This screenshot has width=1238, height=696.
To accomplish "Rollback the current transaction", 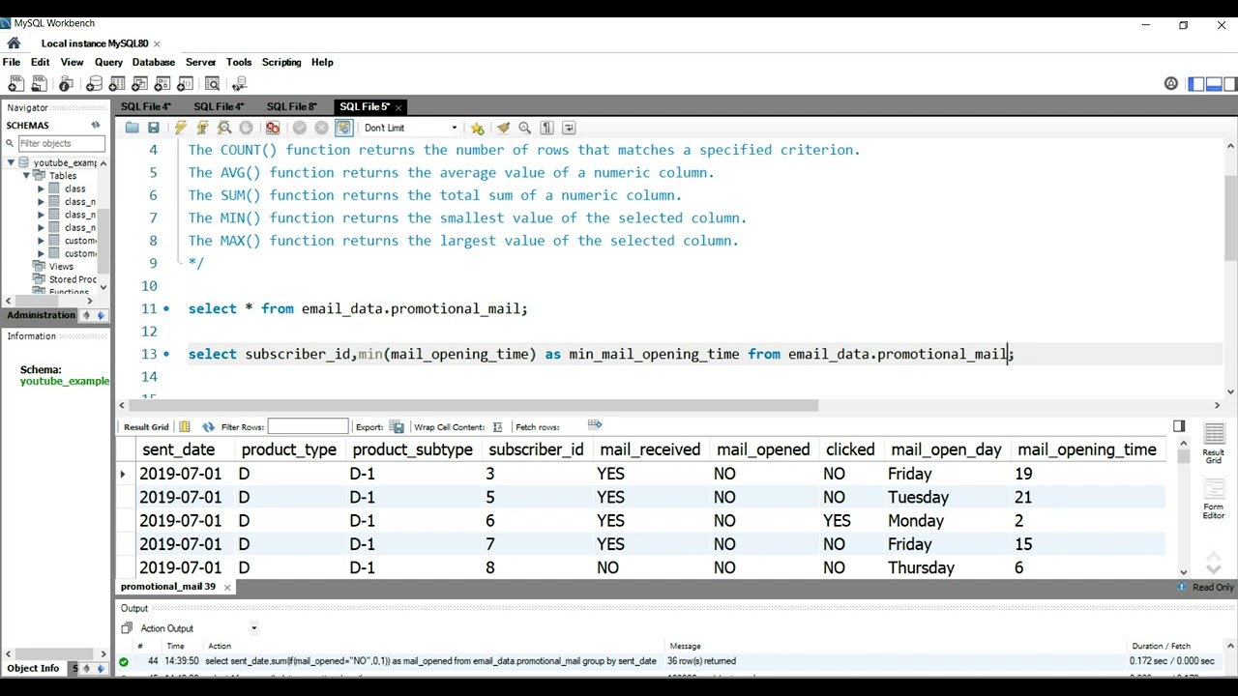I will click(x=322, y=128).
